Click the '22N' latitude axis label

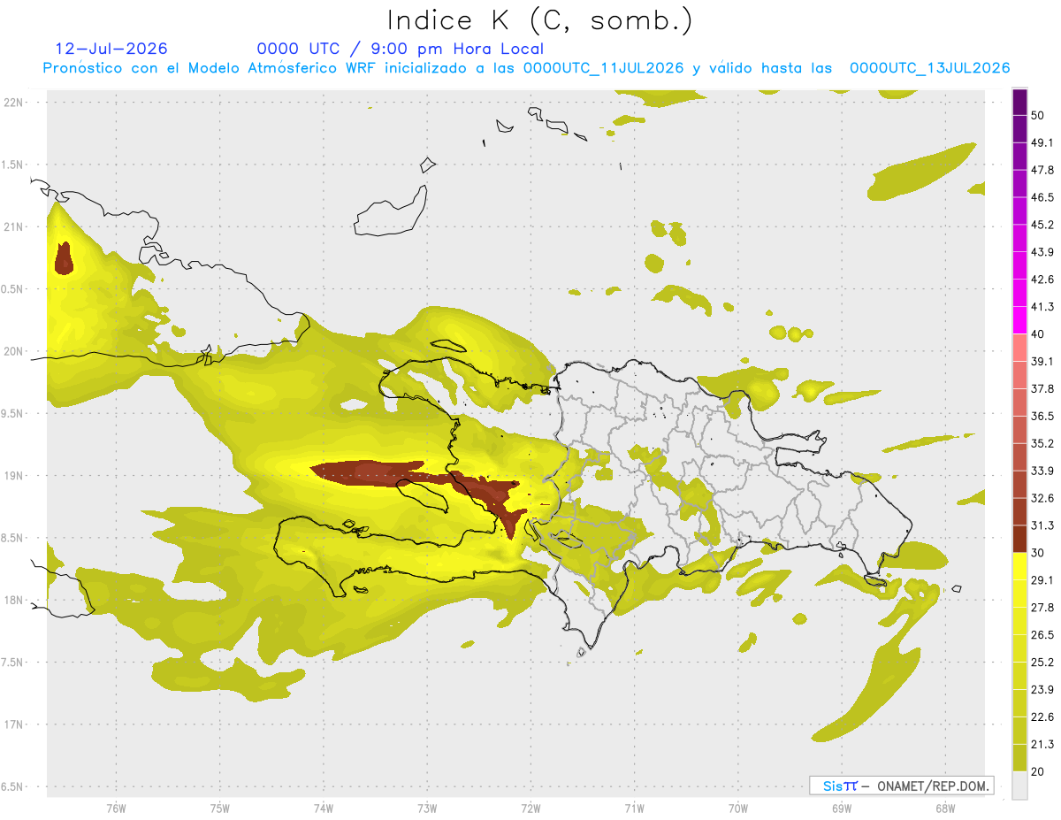14,102
